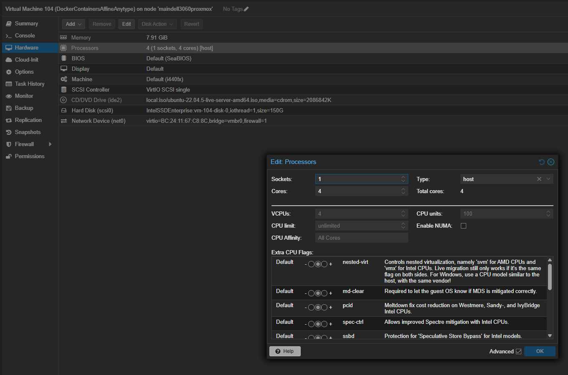Image resolution: width=568 pixels, height=375 pixels.
Task: Enable the NUMA checkbox
Action: point(463,226)
